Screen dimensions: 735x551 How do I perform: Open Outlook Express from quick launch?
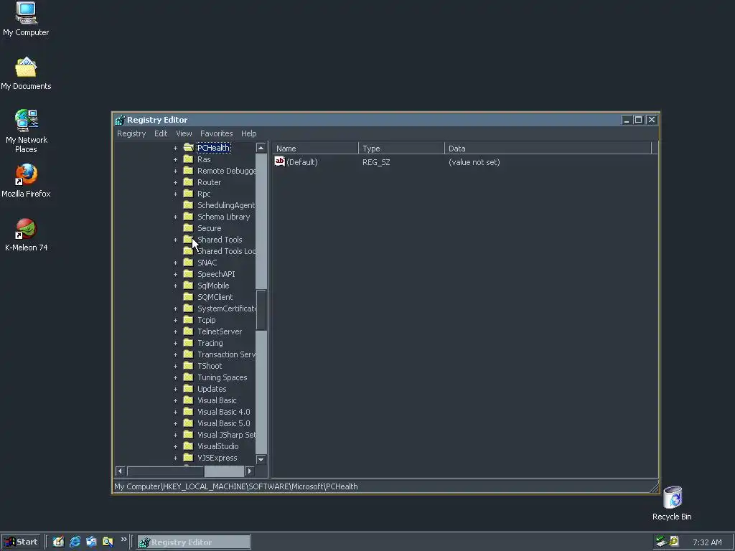click(91, 542)
